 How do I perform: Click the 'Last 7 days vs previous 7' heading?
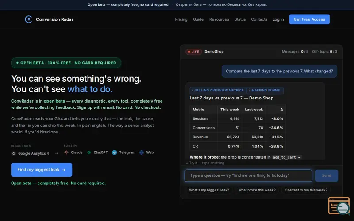(x=231, y=98)
